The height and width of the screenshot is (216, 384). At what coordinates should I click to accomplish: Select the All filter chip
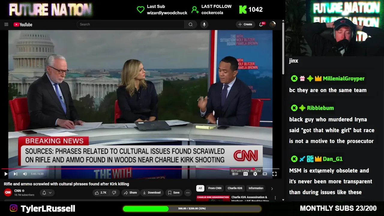[x=200, y=188]
